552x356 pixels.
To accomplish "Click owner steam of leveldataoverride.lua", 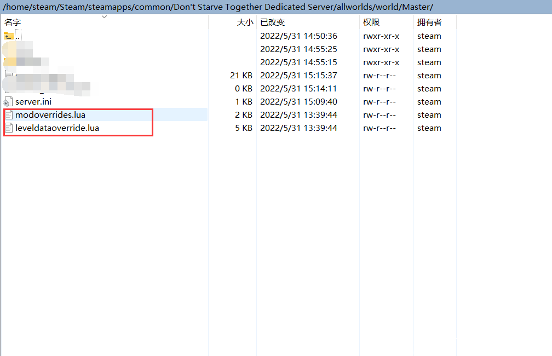I will click(429, 128).
